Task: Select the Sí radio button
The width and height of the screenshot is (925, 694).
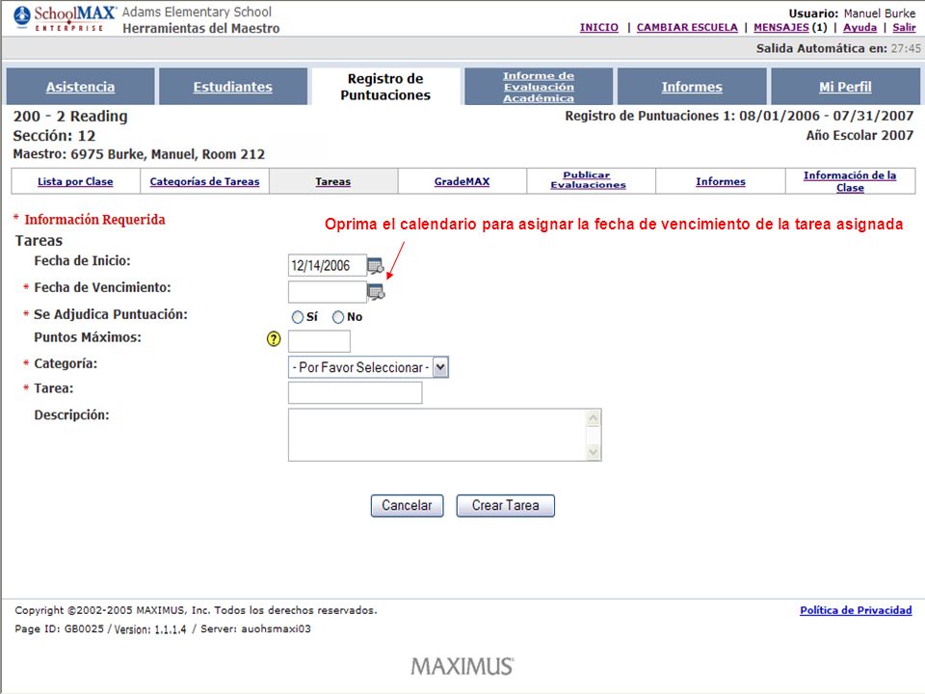Action: 298,317
